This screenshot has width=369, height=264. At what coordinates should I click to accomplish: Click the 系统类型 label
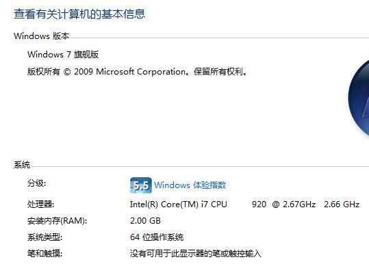[x=44, y=237]
